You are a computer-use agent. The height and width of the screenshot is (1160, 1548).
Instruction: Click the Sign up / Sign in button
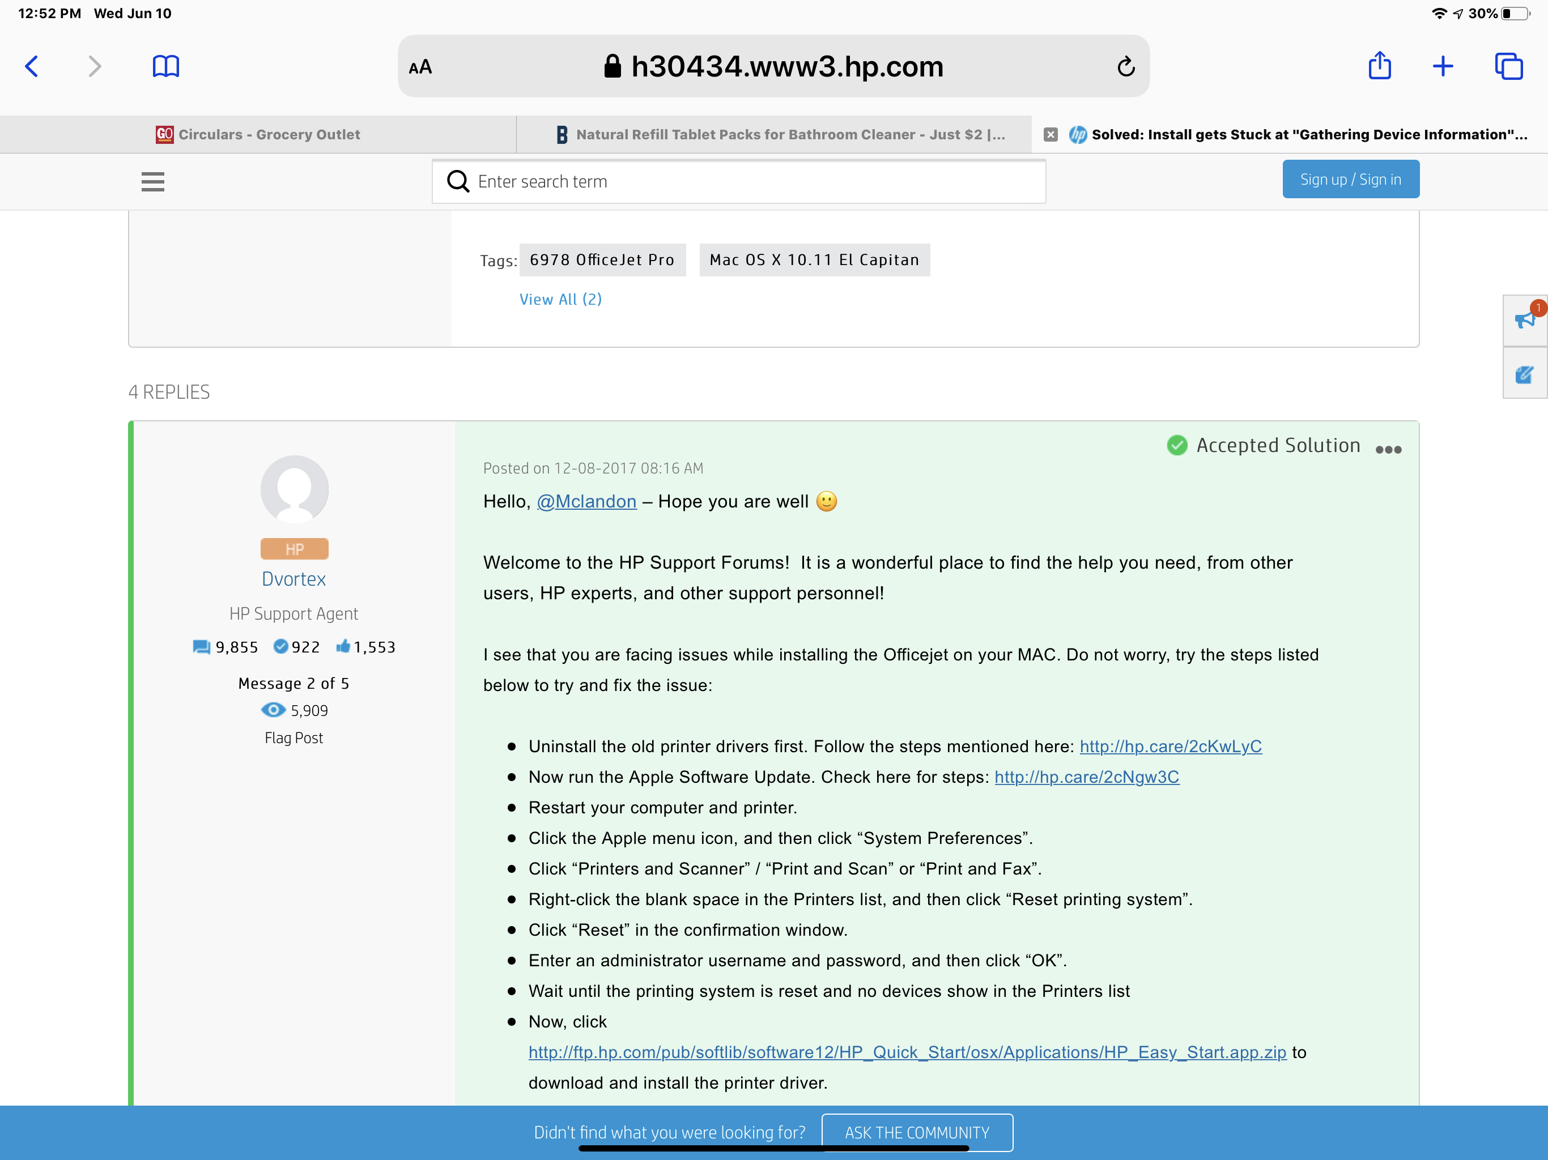tap(1350, 179)
